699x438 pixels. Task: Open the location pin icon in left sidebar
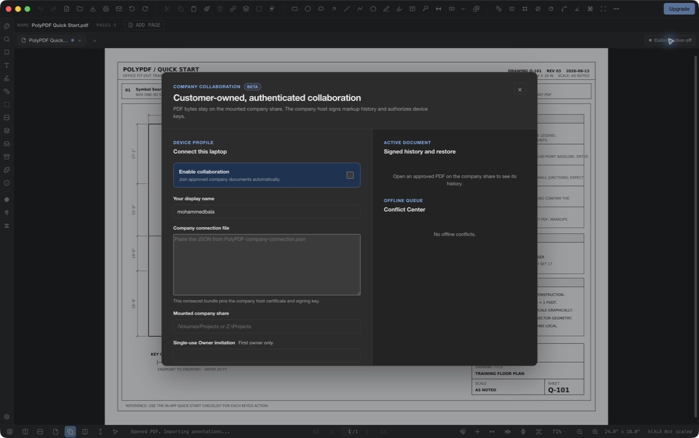click(x=7, y=213)
